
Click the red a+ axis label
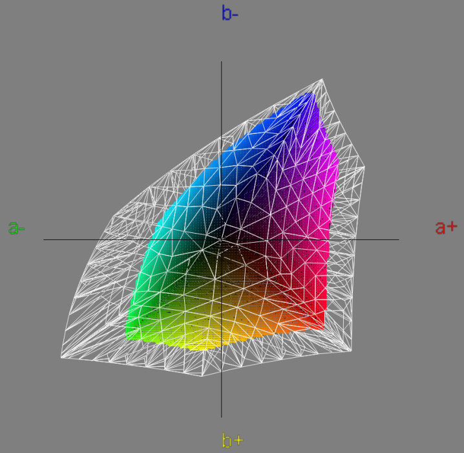[x=446, y=227]
